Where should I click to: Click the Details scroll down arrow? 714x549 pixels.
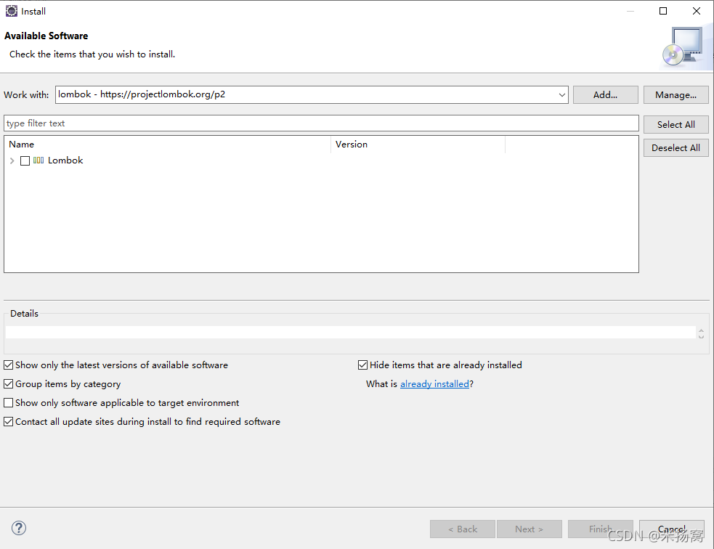(701, 336)
